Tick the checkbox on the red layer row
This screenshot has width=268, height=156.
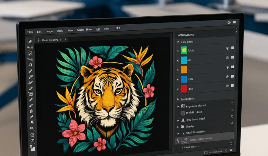pos(232,85)
